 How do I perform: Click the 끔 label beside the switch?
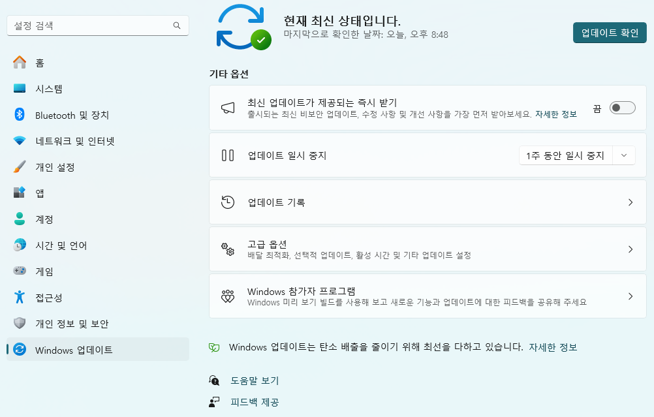click(597, 108)
